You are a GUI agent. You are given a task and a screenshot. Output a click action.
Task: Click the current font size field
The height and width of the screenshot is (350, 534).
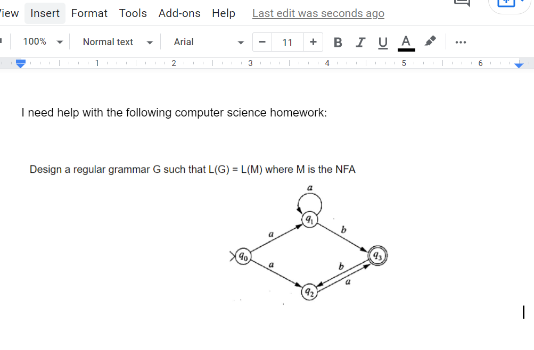287,41
